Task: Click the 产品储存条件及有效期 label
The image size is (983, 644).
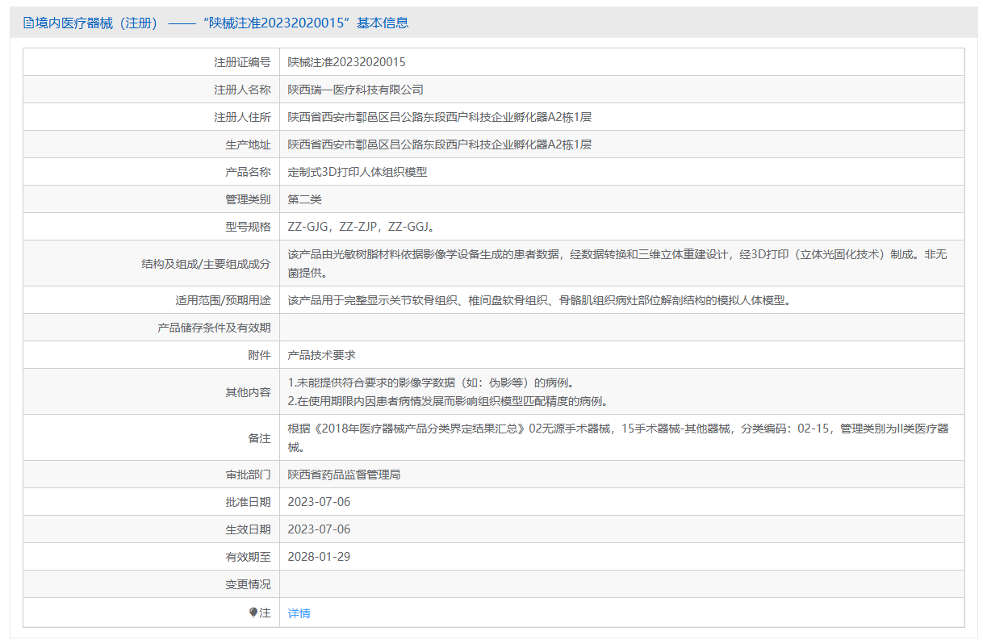Action: (214, 328)
